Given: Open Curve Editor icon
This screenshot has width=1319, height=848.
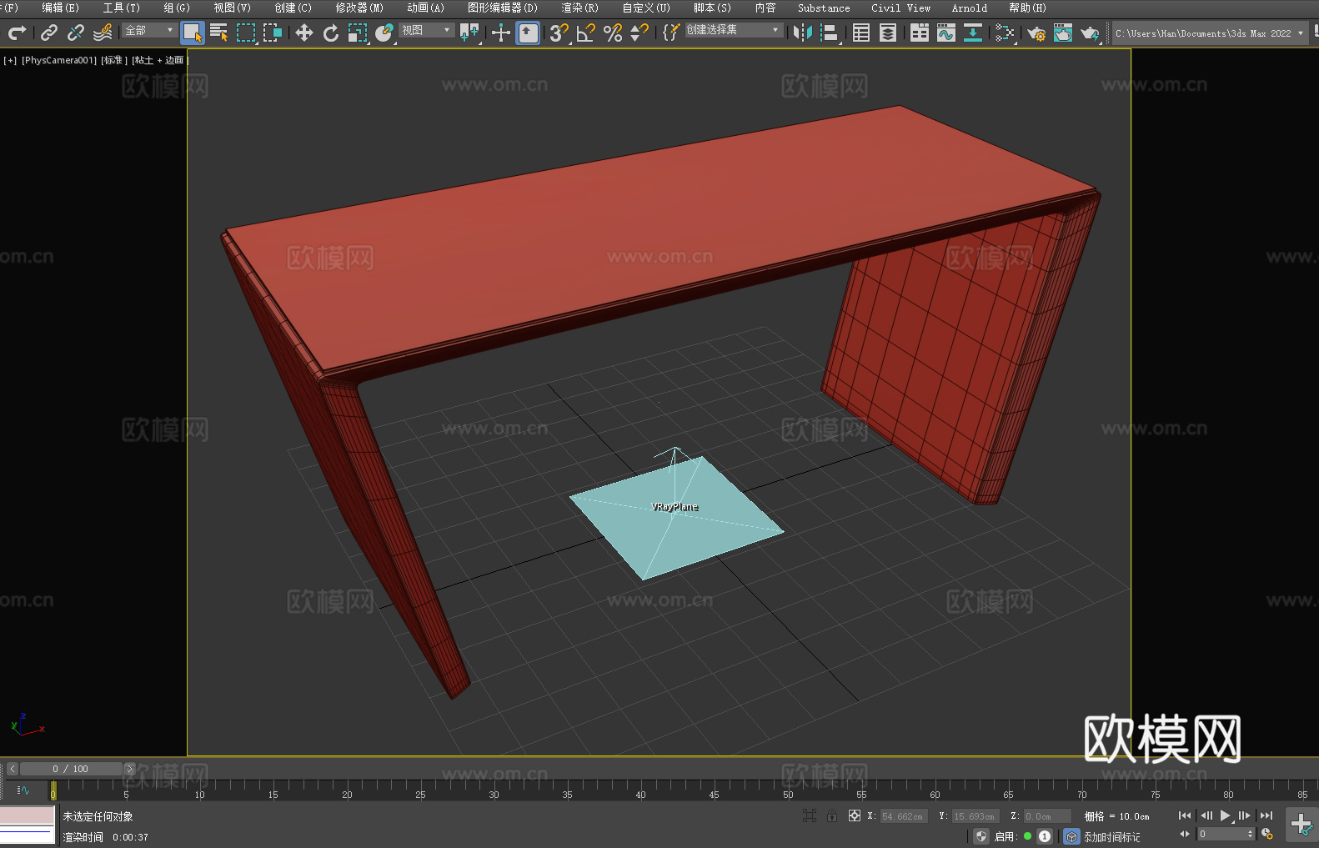Looking at the screenshot, I should point(946,33).
